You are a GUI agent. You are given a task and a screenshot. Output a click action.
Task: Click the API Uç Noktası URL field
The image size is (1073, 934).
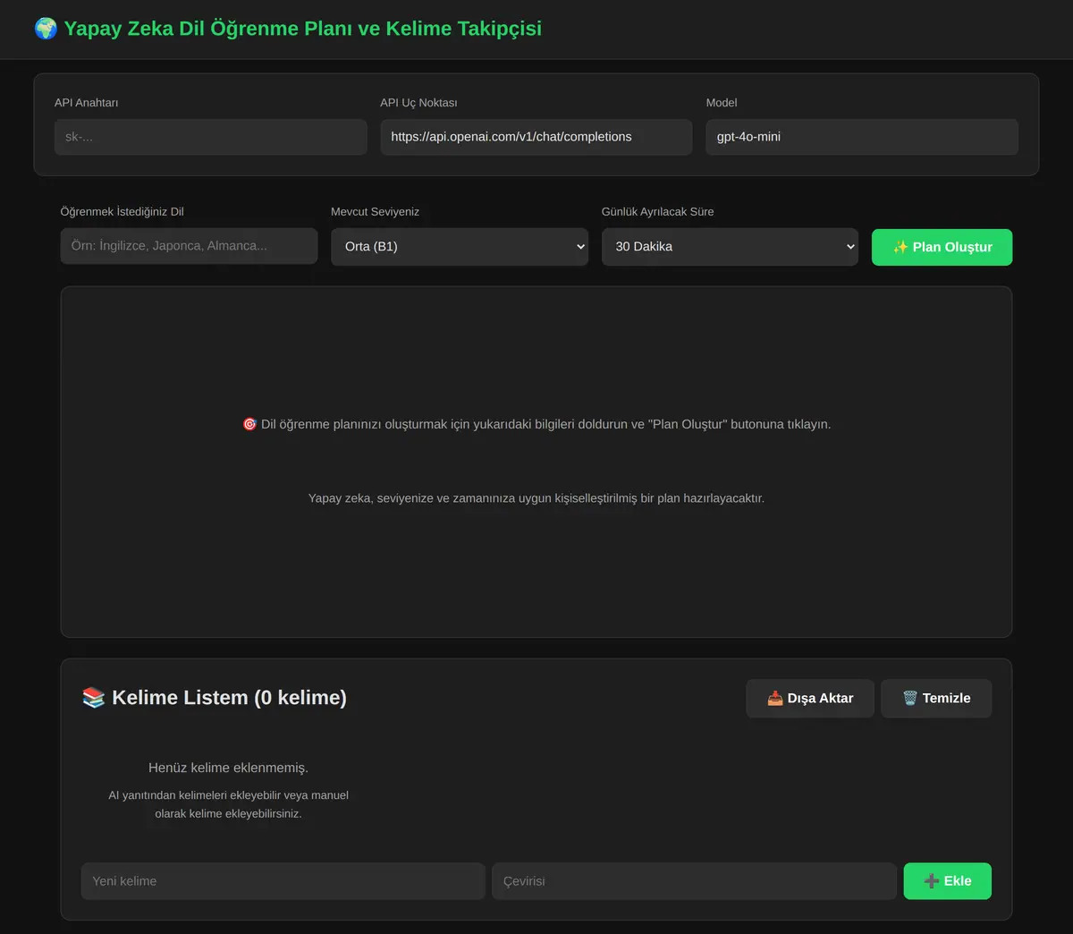click(x=536, y=137)
